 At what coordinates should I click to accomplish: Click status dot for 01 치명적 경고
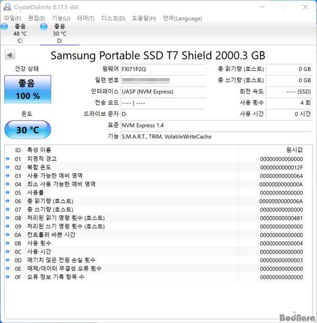7,159
